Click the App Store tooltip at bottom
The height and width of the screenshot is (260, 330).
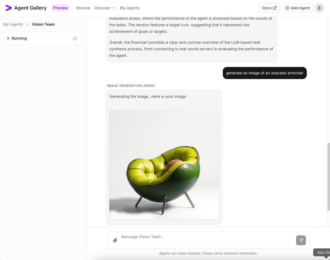point(323,252)
